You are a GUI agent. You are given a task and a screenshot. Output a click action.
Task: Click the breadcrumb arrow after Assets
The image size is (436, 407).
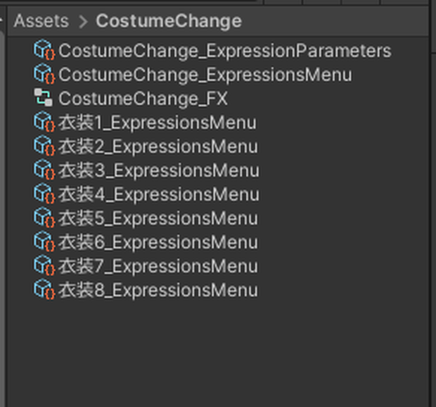pos(83,22)
